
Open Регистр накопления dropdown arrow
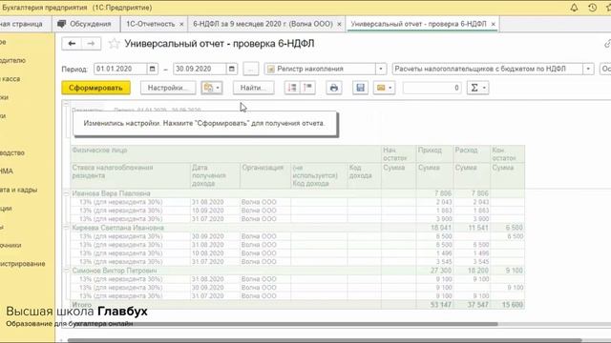pos(381,69)
